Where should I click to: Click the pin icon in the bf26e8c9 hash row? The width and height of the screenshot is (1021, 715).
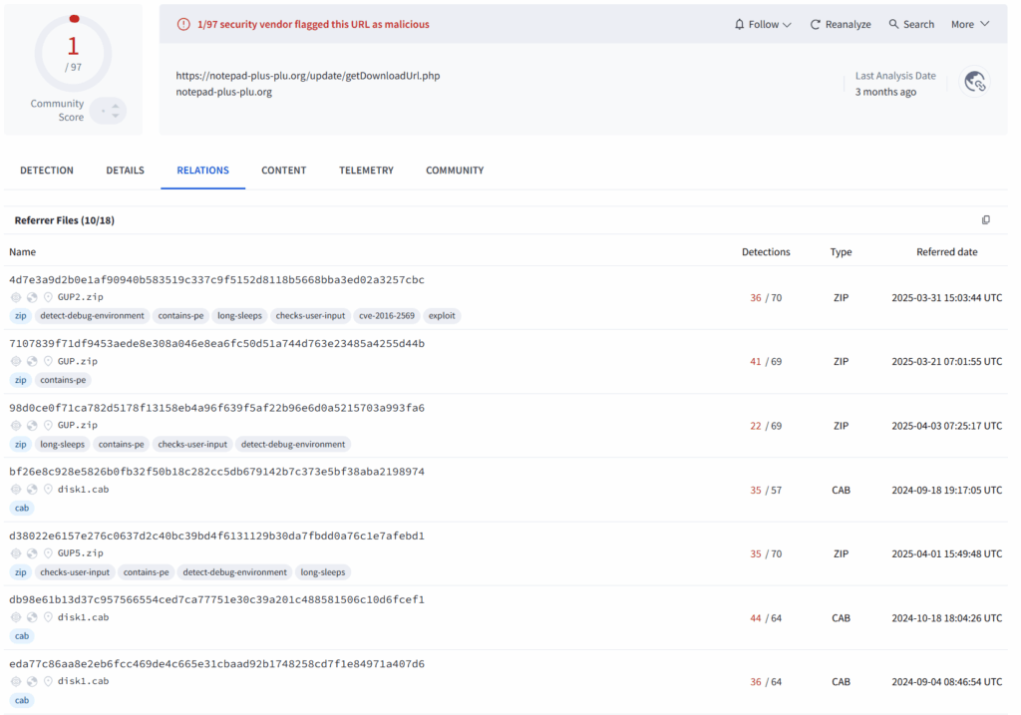click(48, 489)
